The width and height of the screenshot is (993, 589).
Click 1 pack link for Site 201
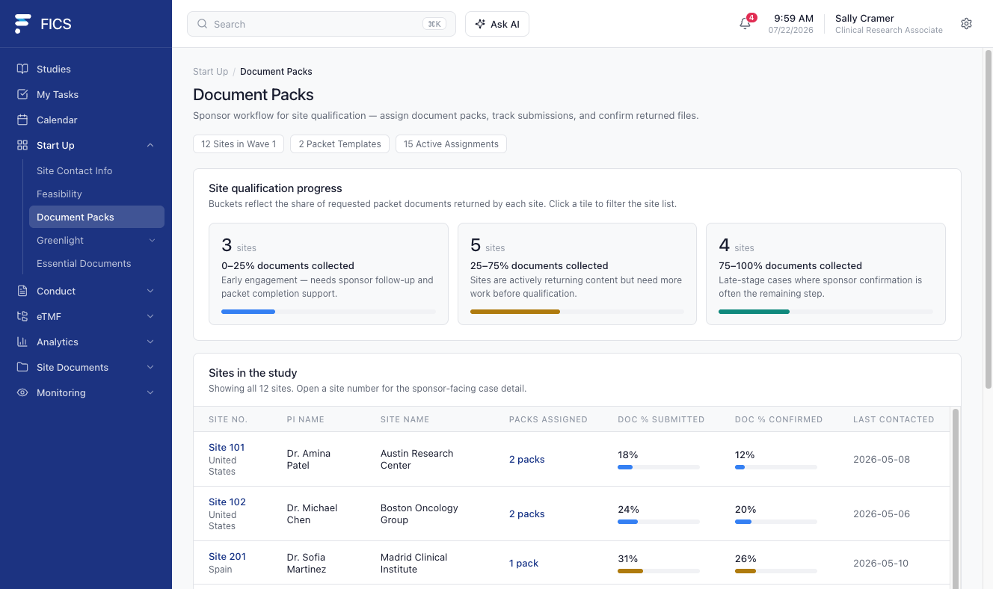523,563
